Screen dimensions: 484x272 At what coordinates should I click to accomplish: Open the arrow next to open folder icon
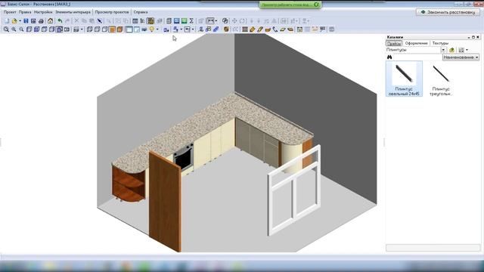click(x=20, y=21)
